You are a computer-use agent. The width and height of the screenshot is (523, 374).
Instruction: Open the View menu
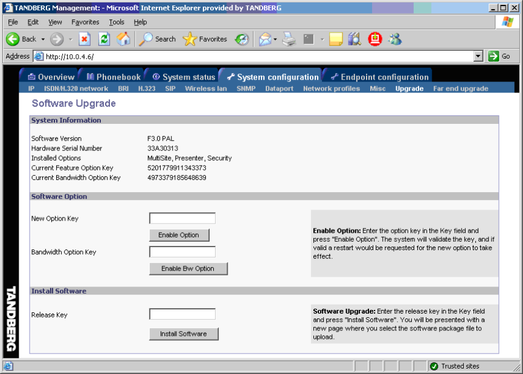tap(55, 22)
